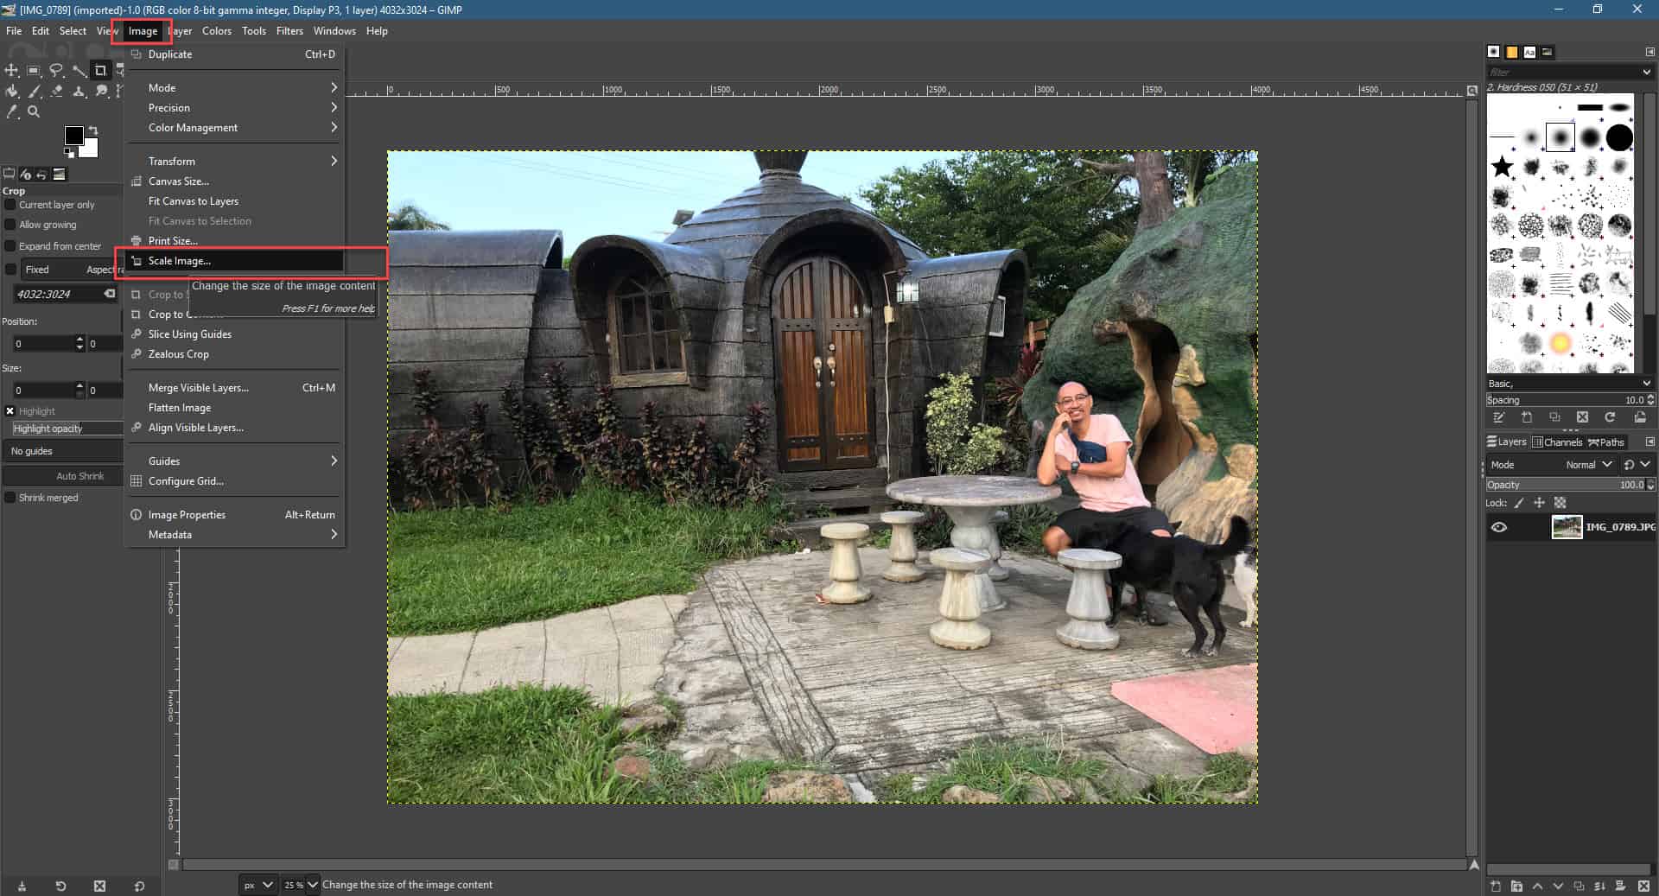
Task: Enable the Allow growing option
Action: tap(10, 225)
